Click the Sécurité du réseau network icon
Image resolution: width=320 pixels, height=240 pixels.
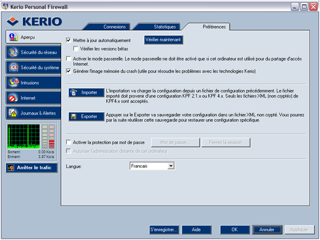coord(13,52)
